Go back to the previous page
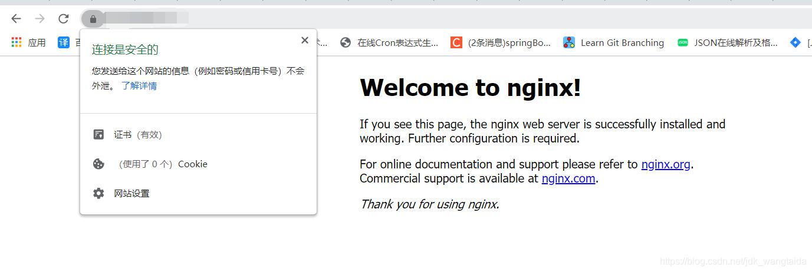 click(x=17, y=19)
